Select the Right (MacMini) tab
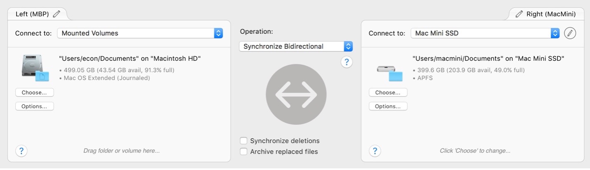 tap(546, 14)
